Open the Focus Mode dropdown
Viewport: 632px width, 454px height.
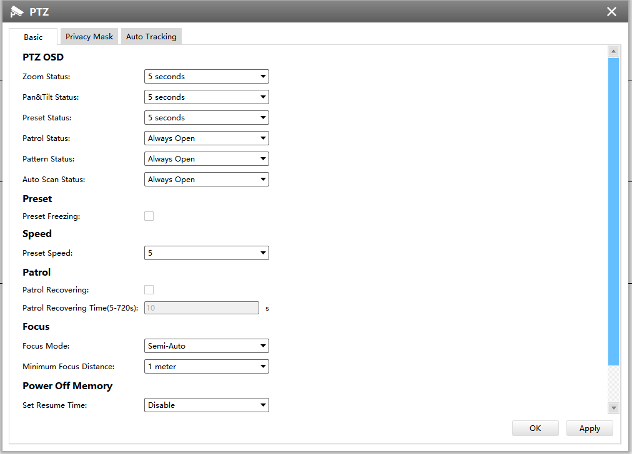tap(206, 345)
